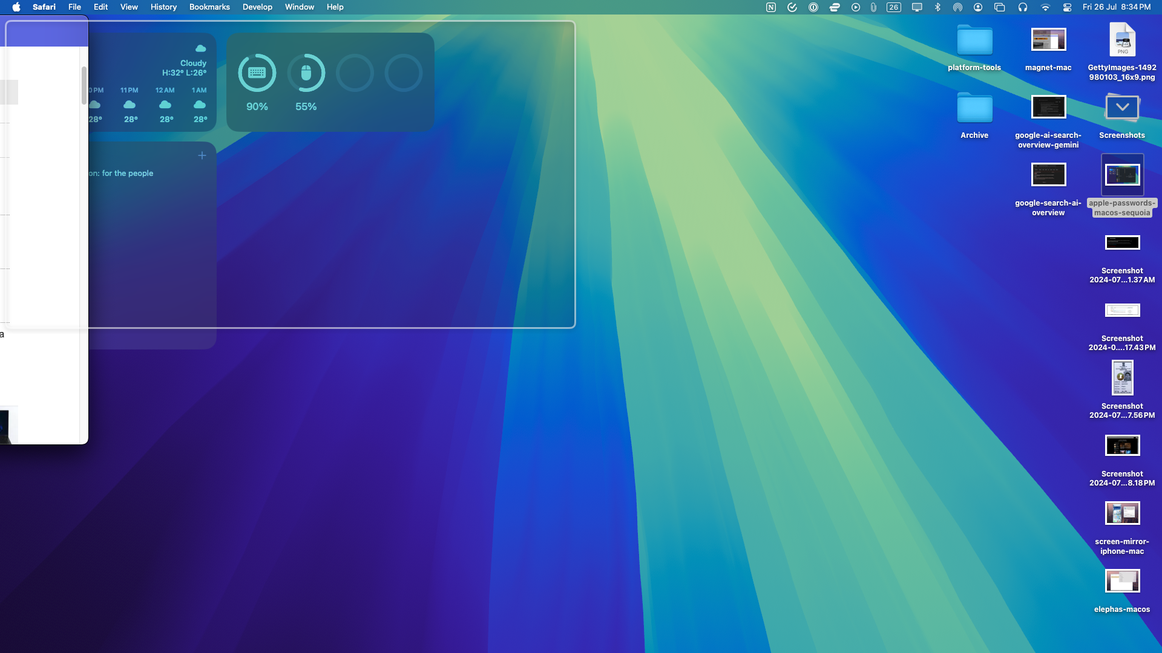Open Control Center in the menu bar
The width and height of the screenshot is (1162, 653).
(x=1067, y=7)
